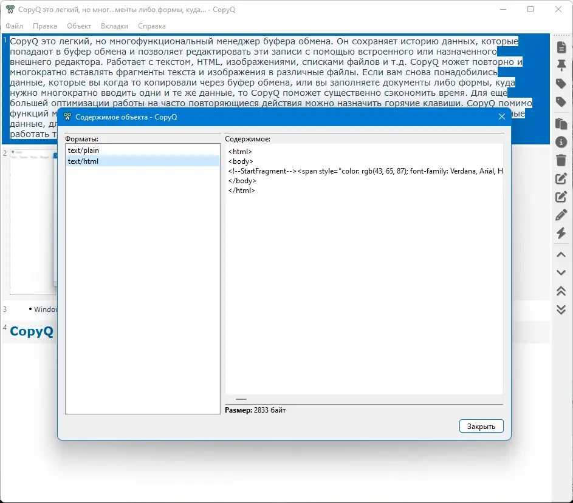Click the </body> line in the content
This screenshot has width=573, height=503.
[x=242, y=181]
